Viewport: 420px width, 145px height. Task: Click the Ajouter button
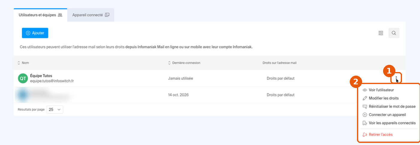click(35, 33)
